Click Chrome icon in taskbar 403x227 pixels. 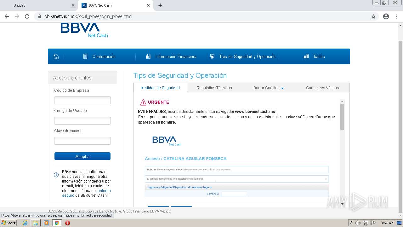tap(57, 223)
